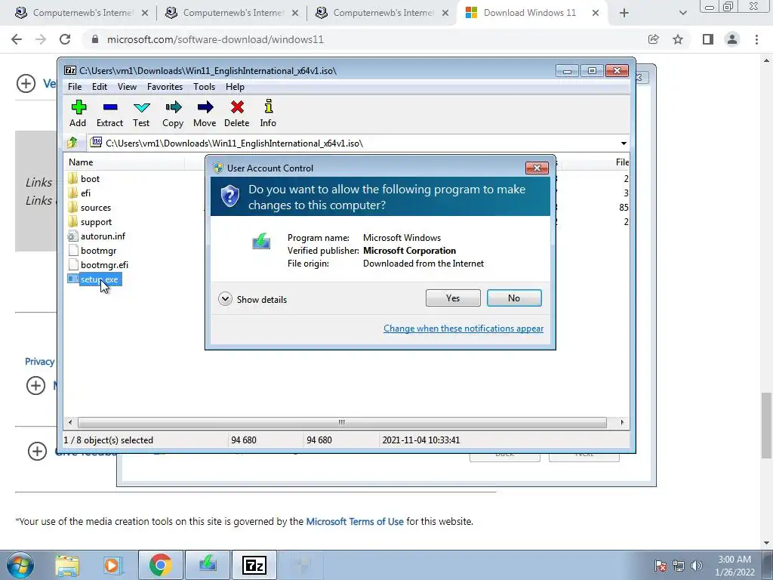Open the Favorites menu
The image size is (773, 580).
click(165, 87)
